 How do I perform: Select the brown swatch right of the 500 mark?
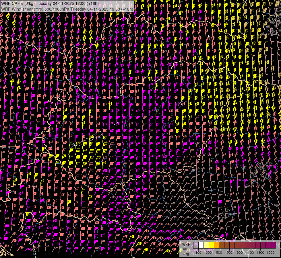point(222,245)
